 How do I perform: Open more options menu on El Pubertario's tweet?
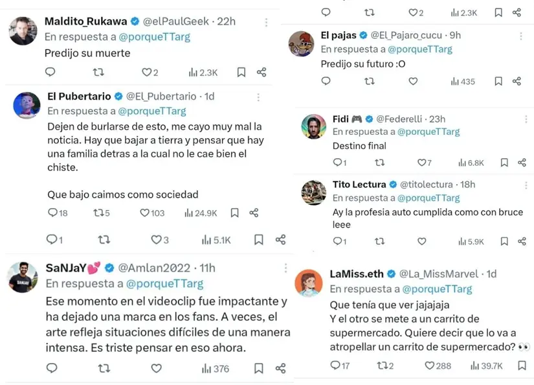click(x=258, y=97)
